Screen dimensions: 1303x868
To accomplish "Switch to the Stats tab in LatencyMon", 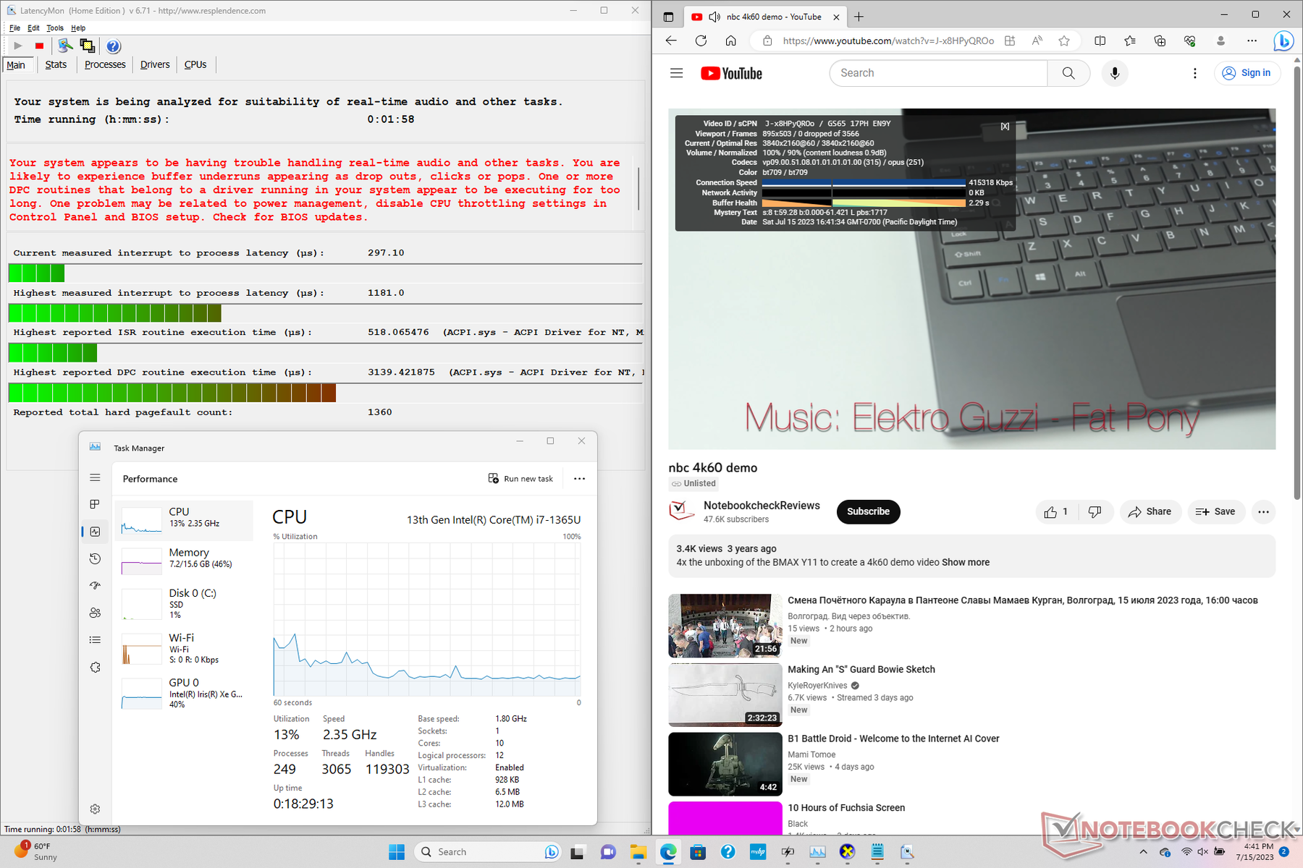I will 56,64.
